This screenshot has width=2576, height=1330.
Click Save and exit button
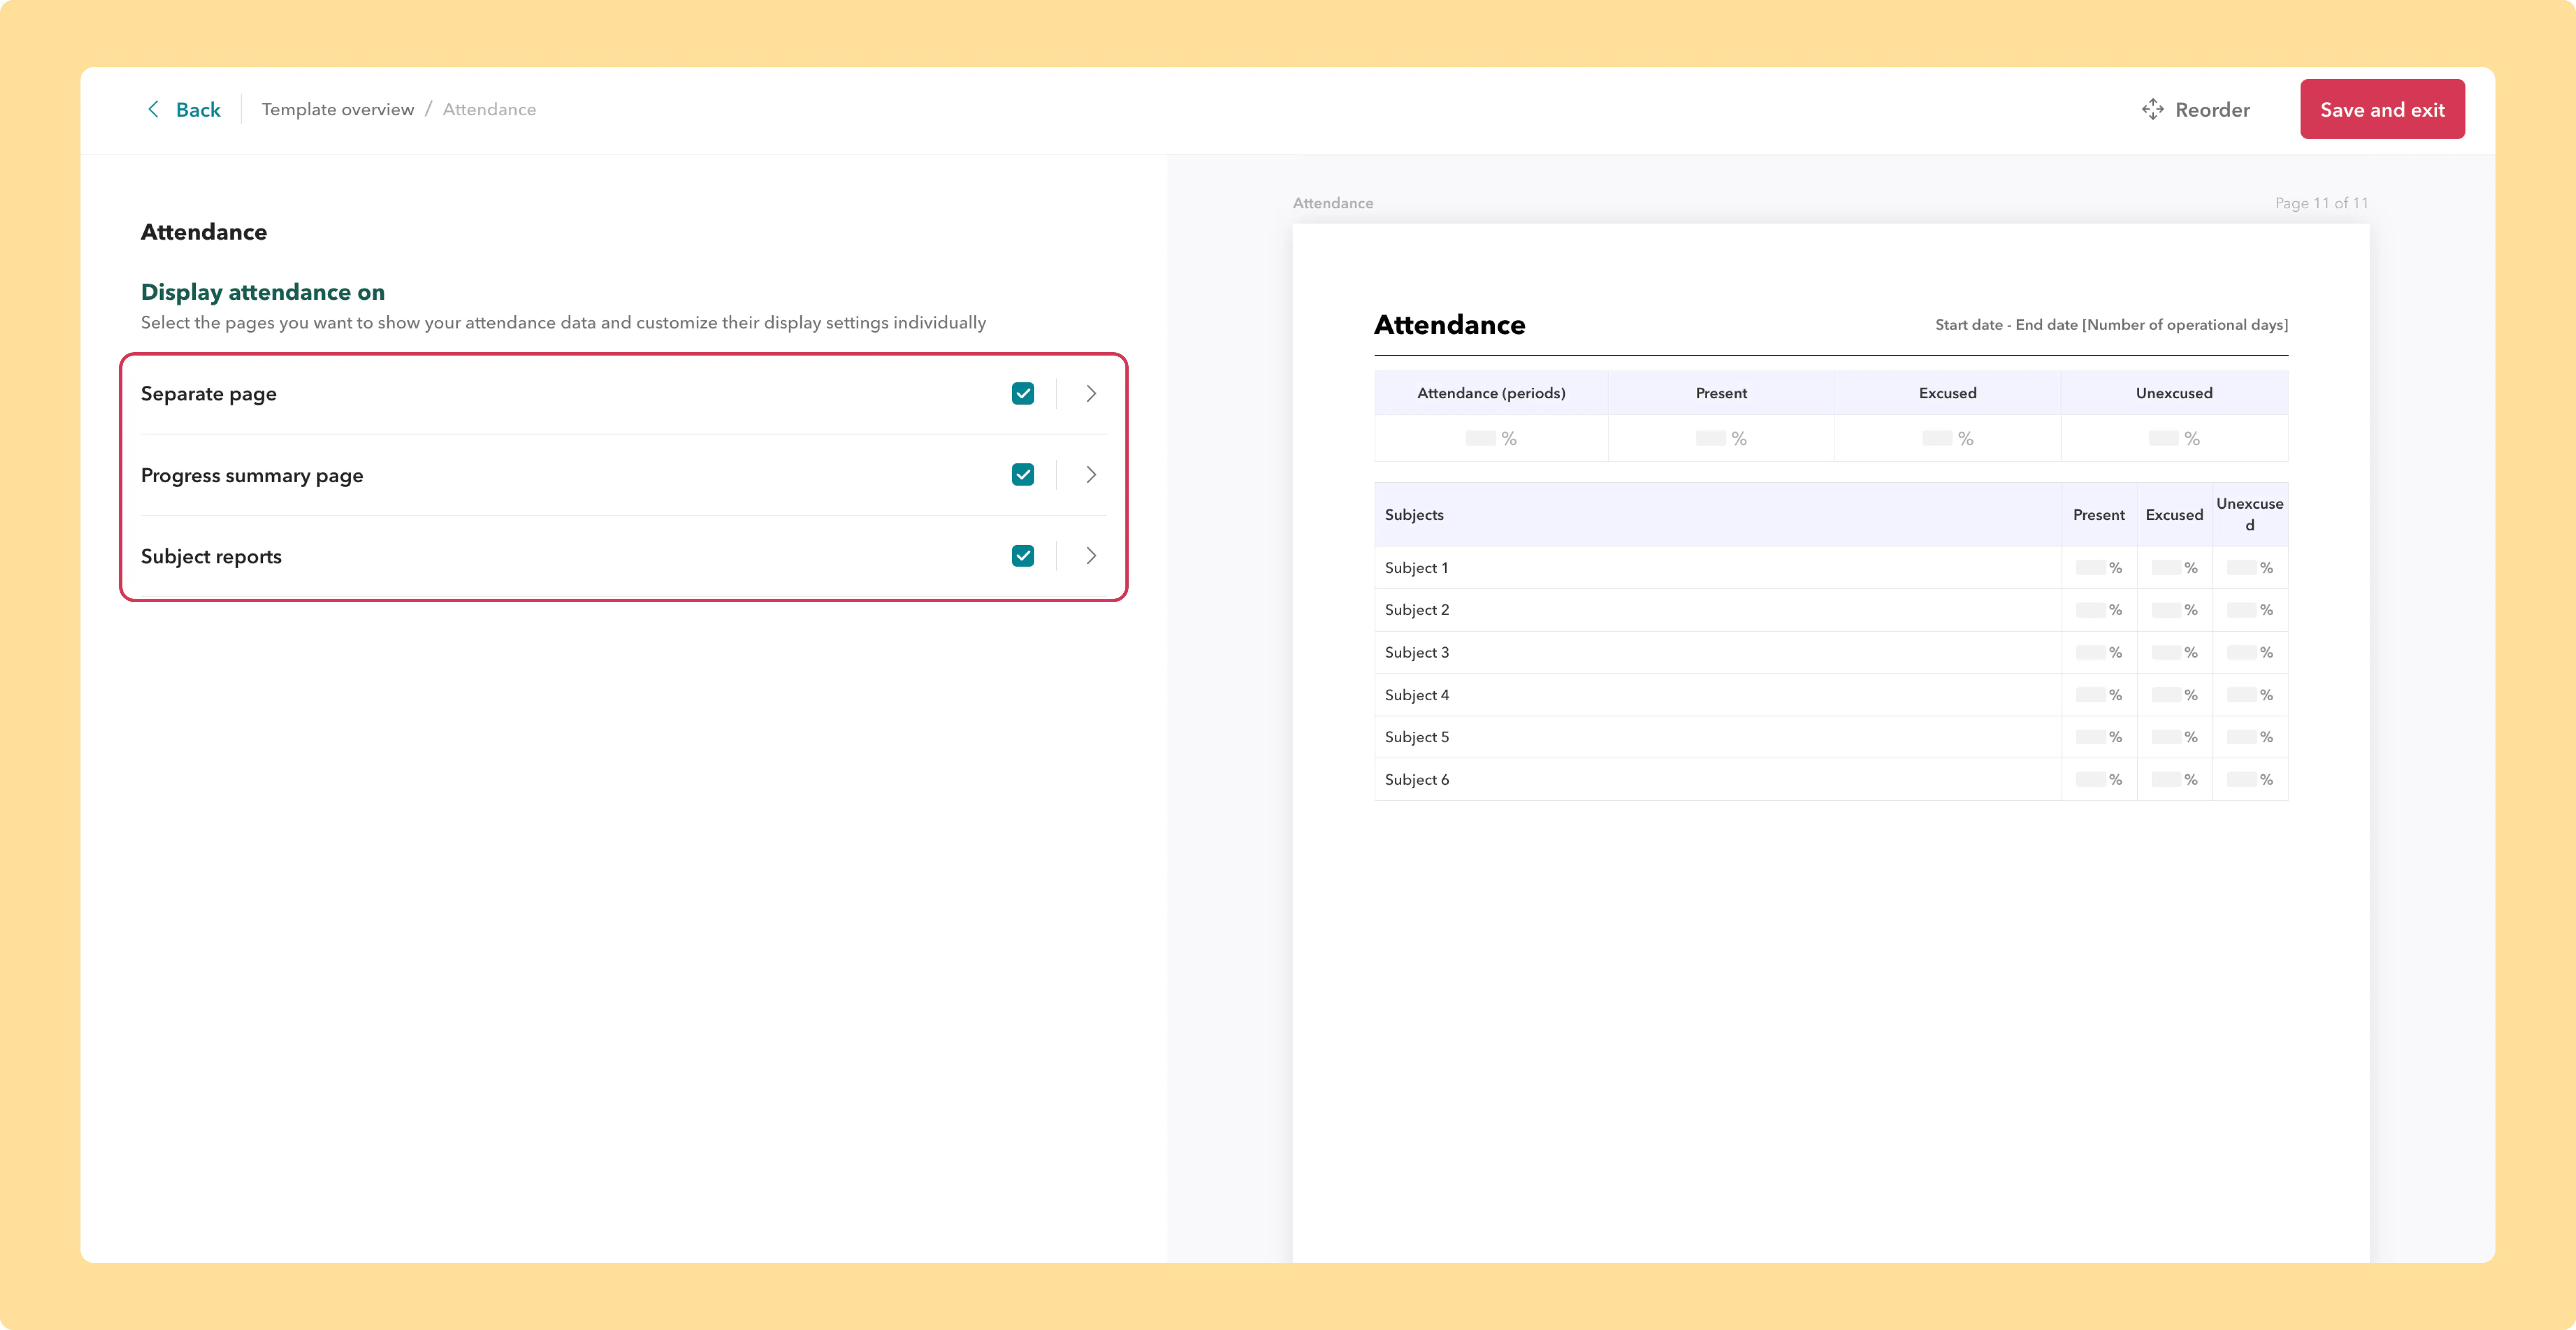2382,109
